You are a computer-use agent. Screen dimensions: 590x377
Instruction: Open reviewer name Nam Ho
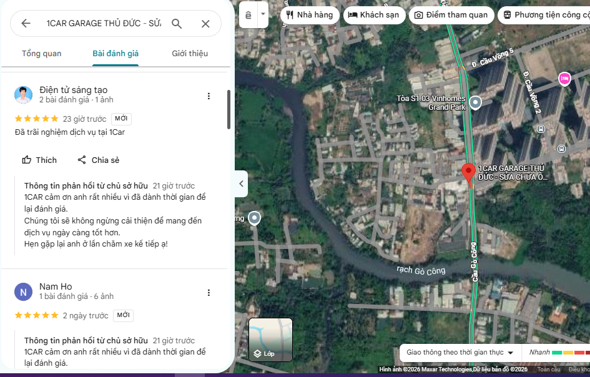point(56,286)
